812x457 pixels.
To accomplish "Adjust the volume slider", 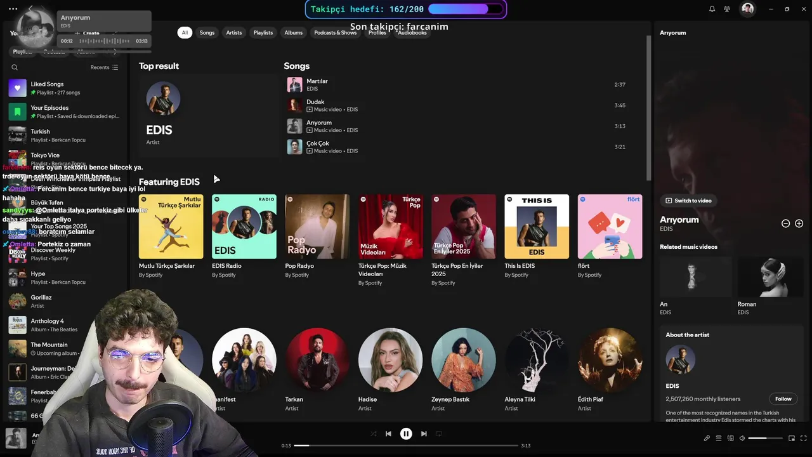I will pyautogui.click(x=766, y=438).
